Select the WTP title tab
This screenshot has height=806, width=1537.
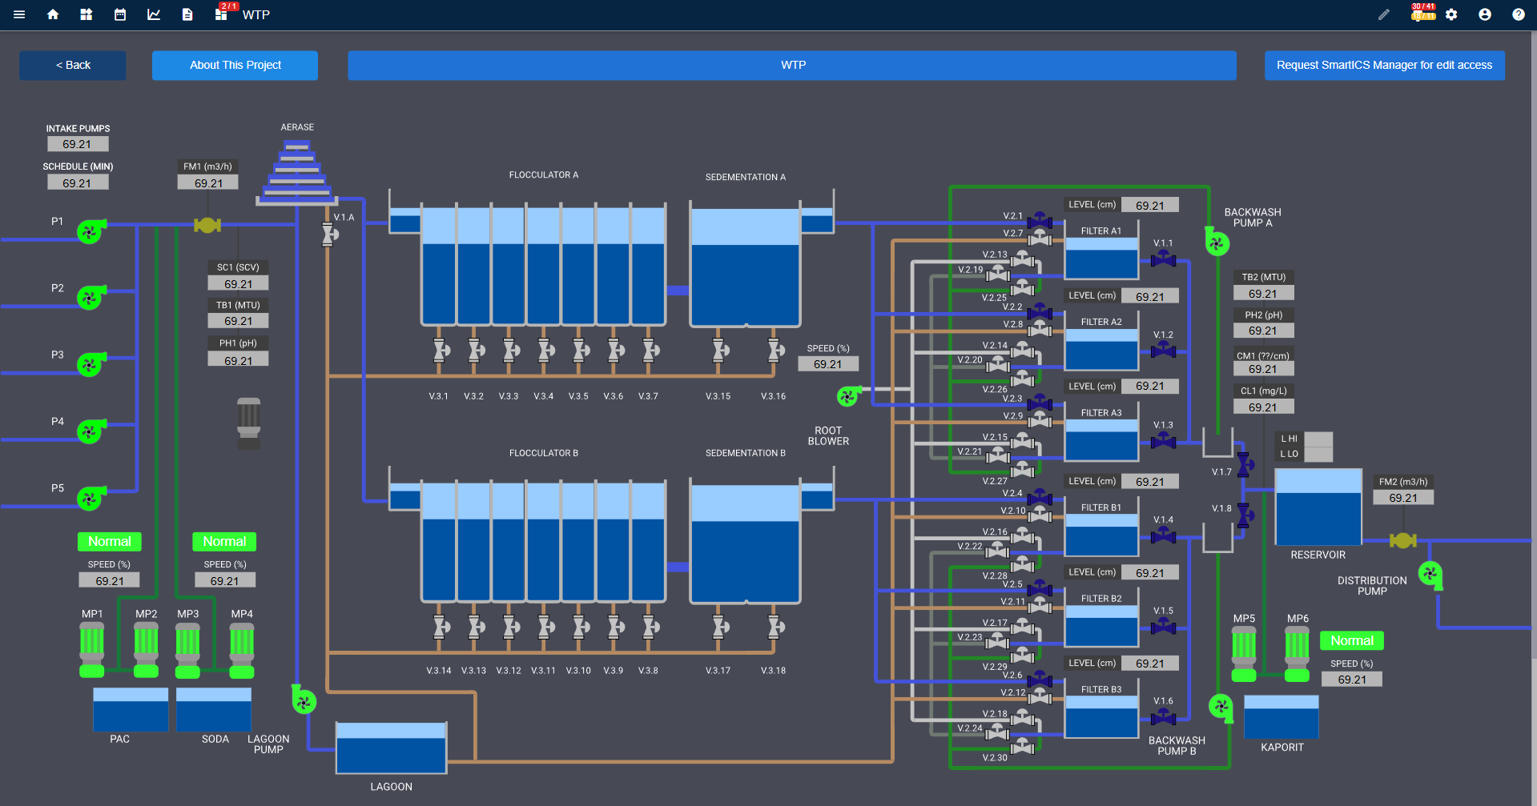click(x=792, y=65)
